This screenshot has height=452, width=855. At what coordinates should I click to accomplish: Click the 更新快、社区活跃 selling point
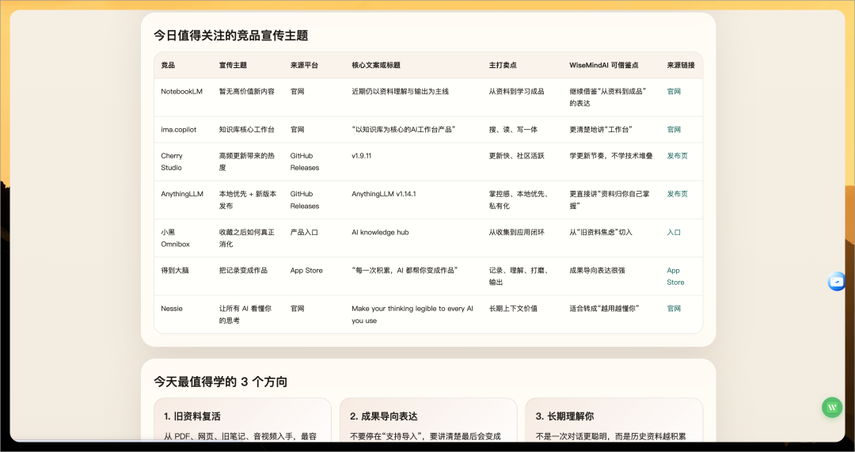516,156
